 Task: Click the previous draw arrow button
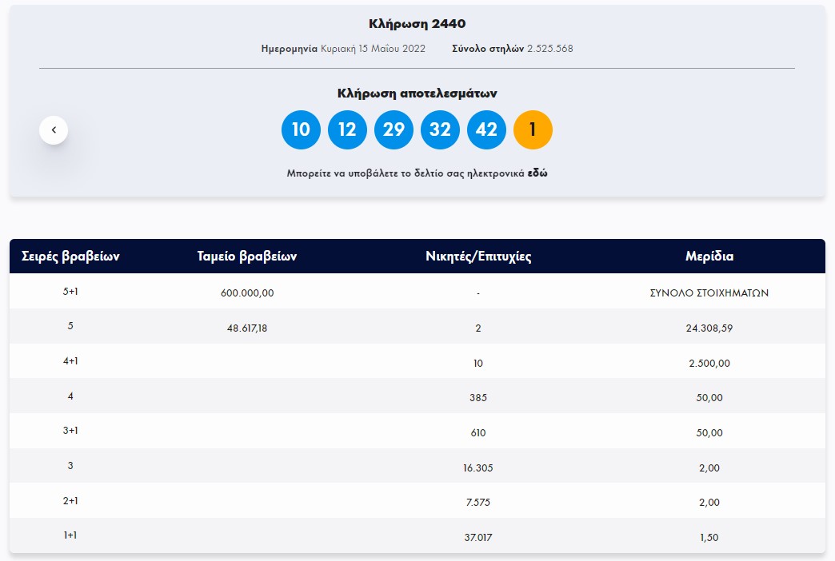point(54,129)
